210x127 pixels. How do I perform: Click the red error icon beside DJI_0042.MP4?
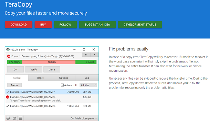(x=8, y=97)
